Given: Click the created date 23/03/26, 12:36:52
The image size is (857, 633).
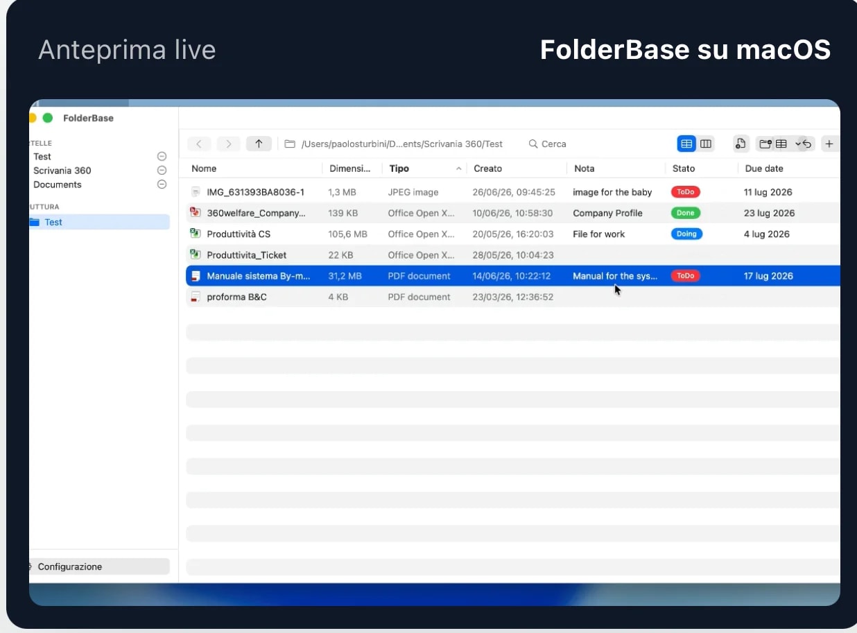Looking at the screenshot, I should pyautogui.click(x=513, y=297).
